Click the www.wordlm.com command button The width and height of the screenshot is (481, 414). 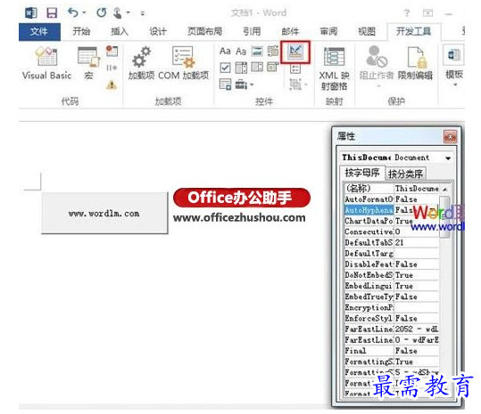[x=104, y=214]
